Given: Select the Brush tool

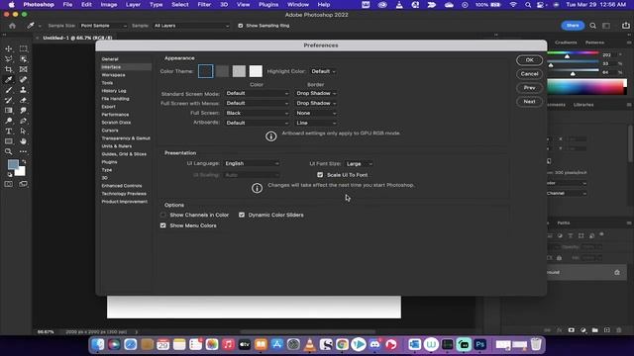Looking at the screenshot, I should (9, 90).
